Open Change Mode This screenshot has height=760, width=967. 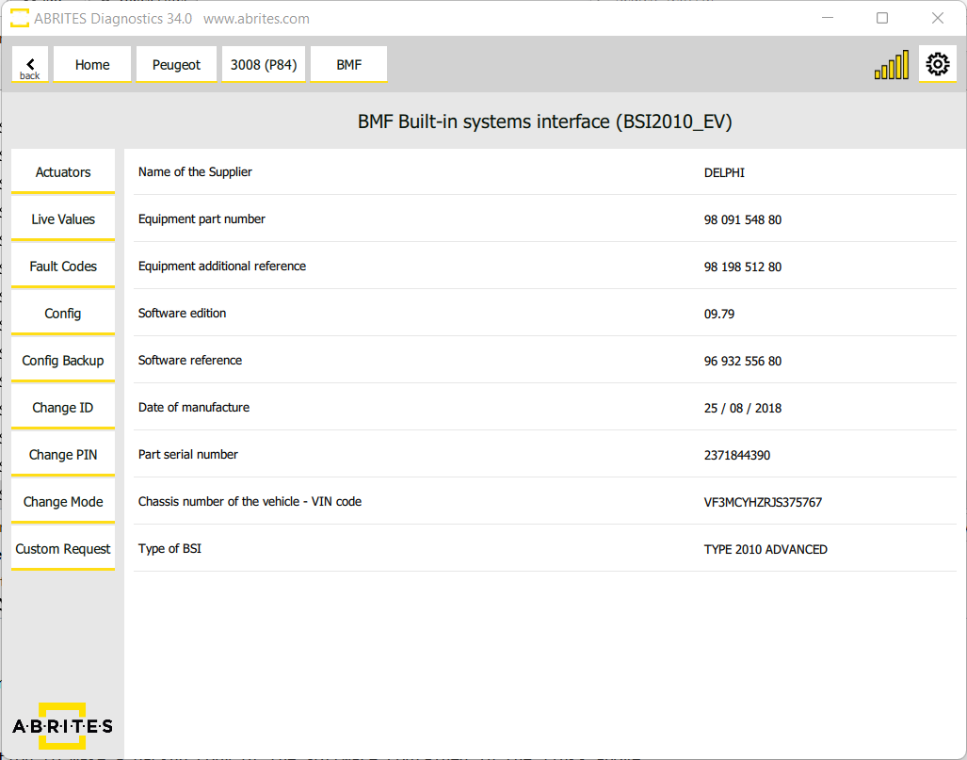pyautogui.click(x=63, y=502)
